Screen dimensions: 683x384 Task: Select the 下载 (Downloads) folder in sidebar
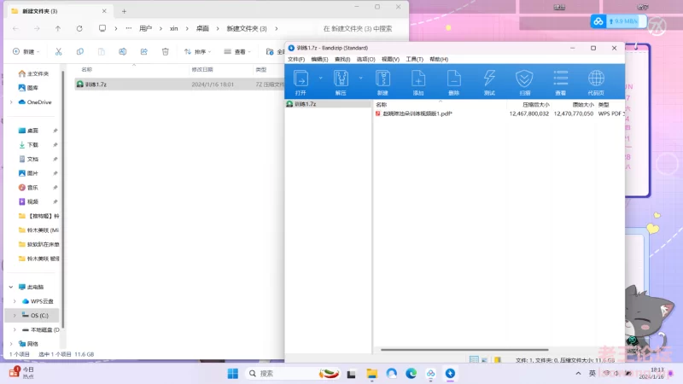[x=32, y=145]
